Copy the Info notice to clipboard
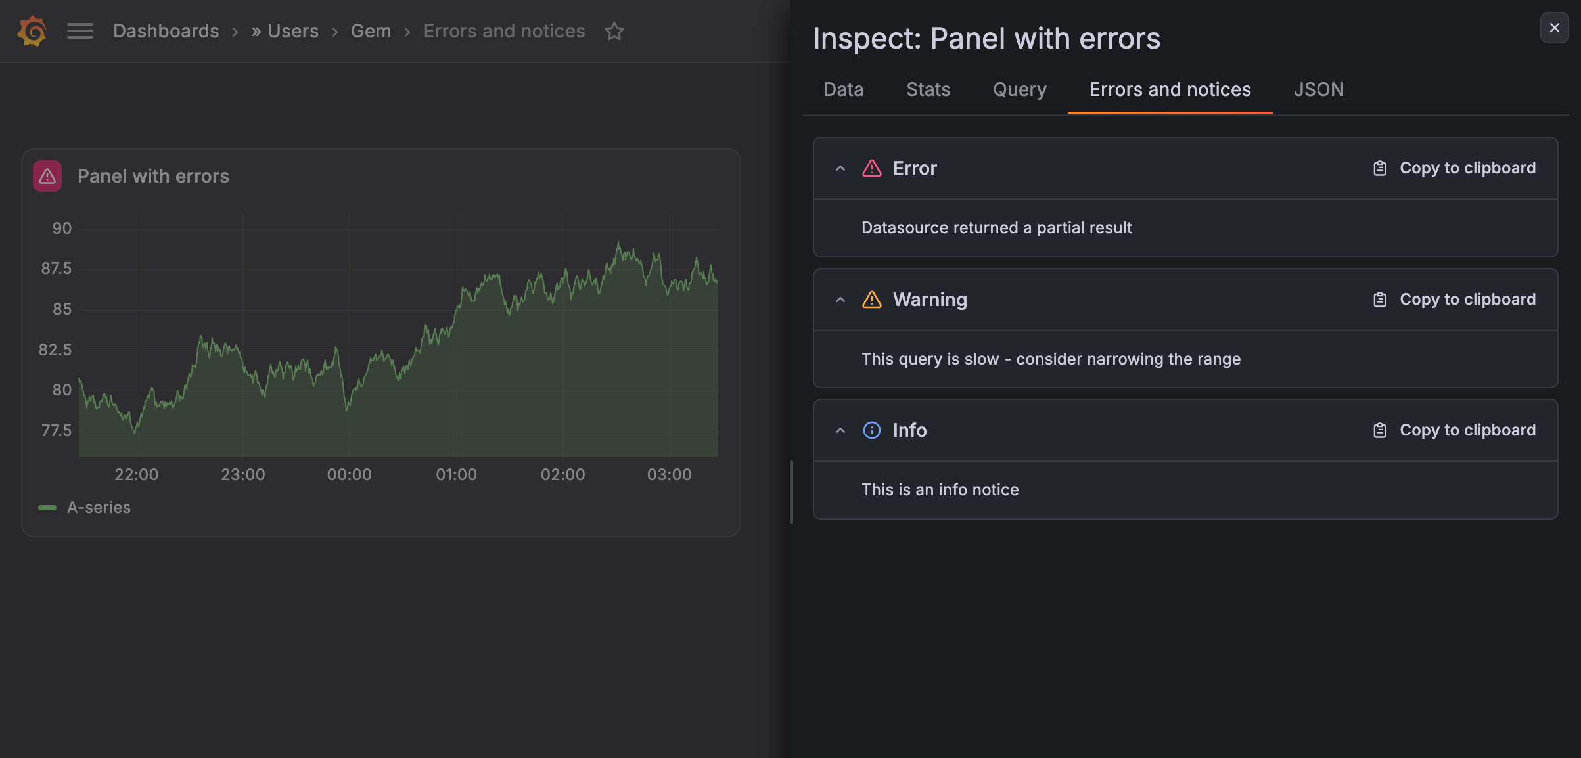Viewport: 1581px width, 758px height. (1454, 430)
